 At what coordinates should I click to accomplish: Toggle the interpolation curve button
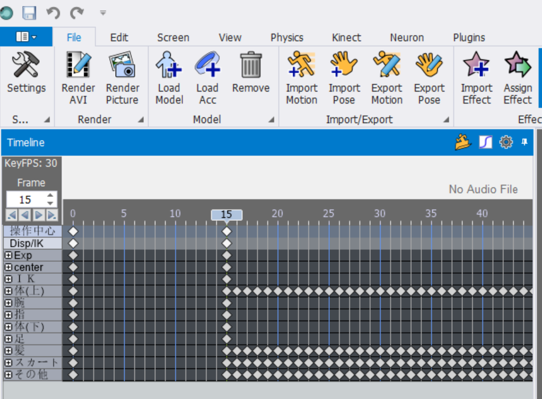(485, 142)
